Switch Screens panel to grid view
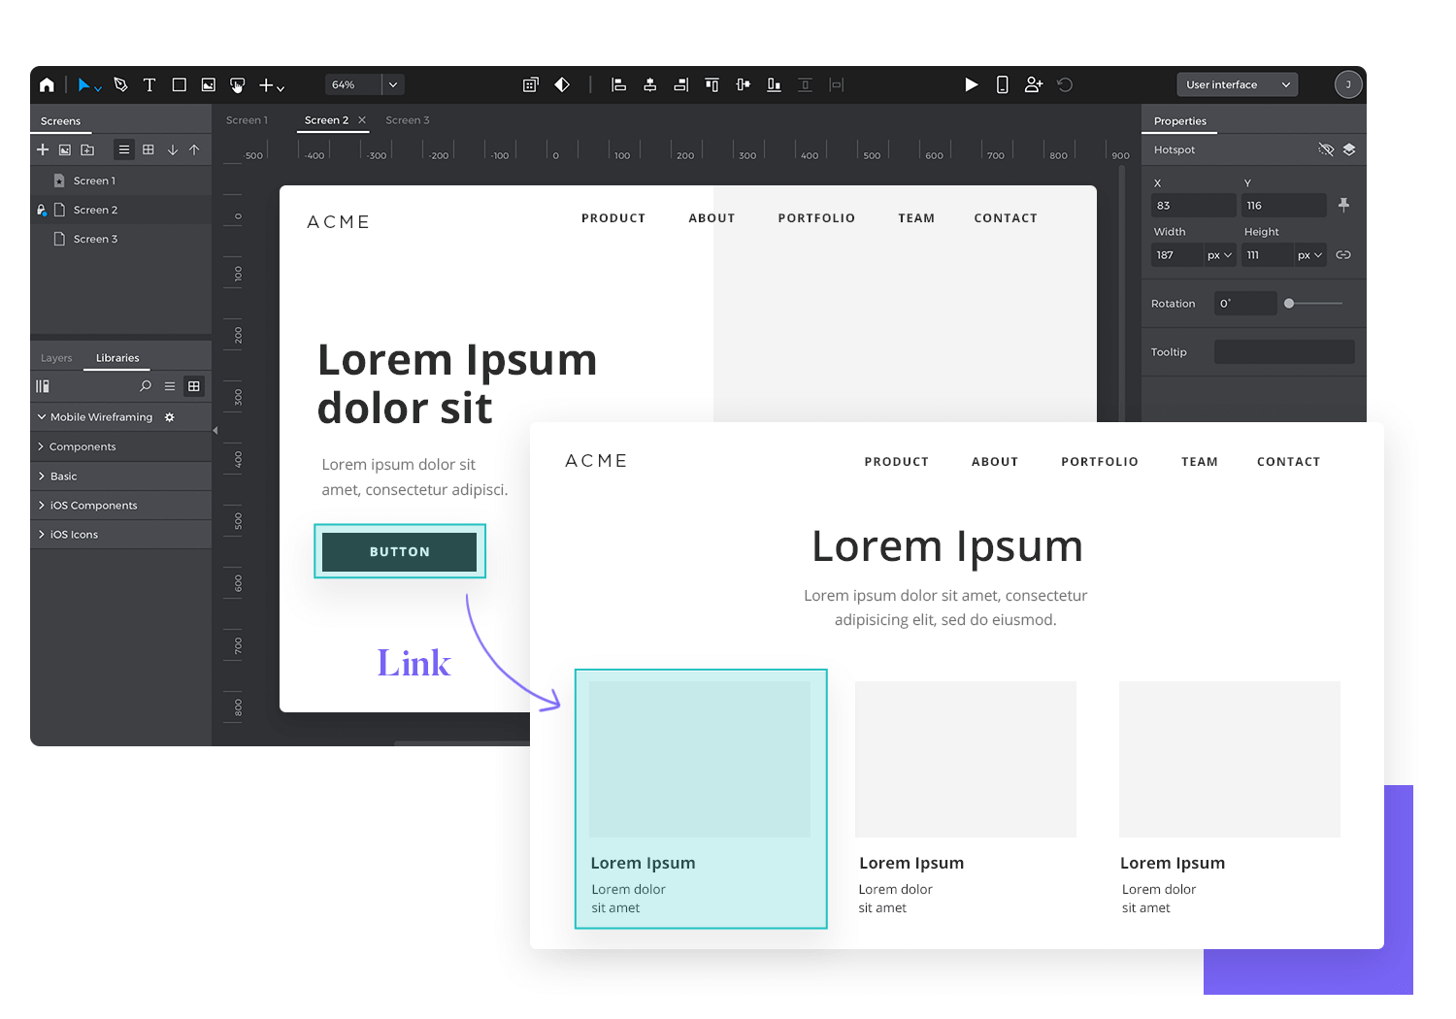The width and height of the screenshot is (1456, 1019). coord(149,149)
